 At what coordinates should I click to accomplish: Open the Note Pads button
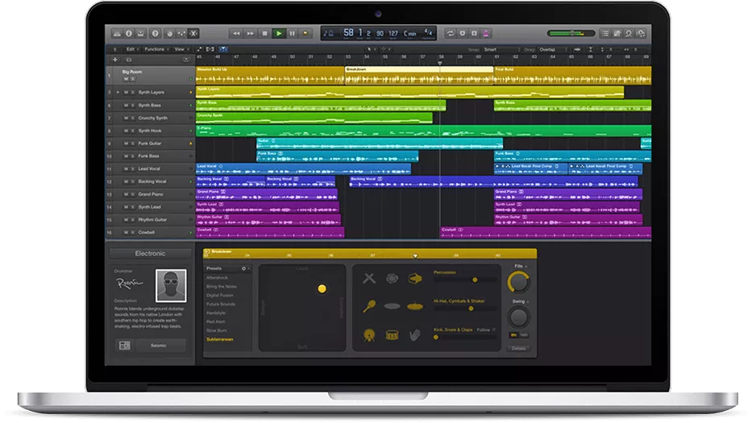pos(617,34)
